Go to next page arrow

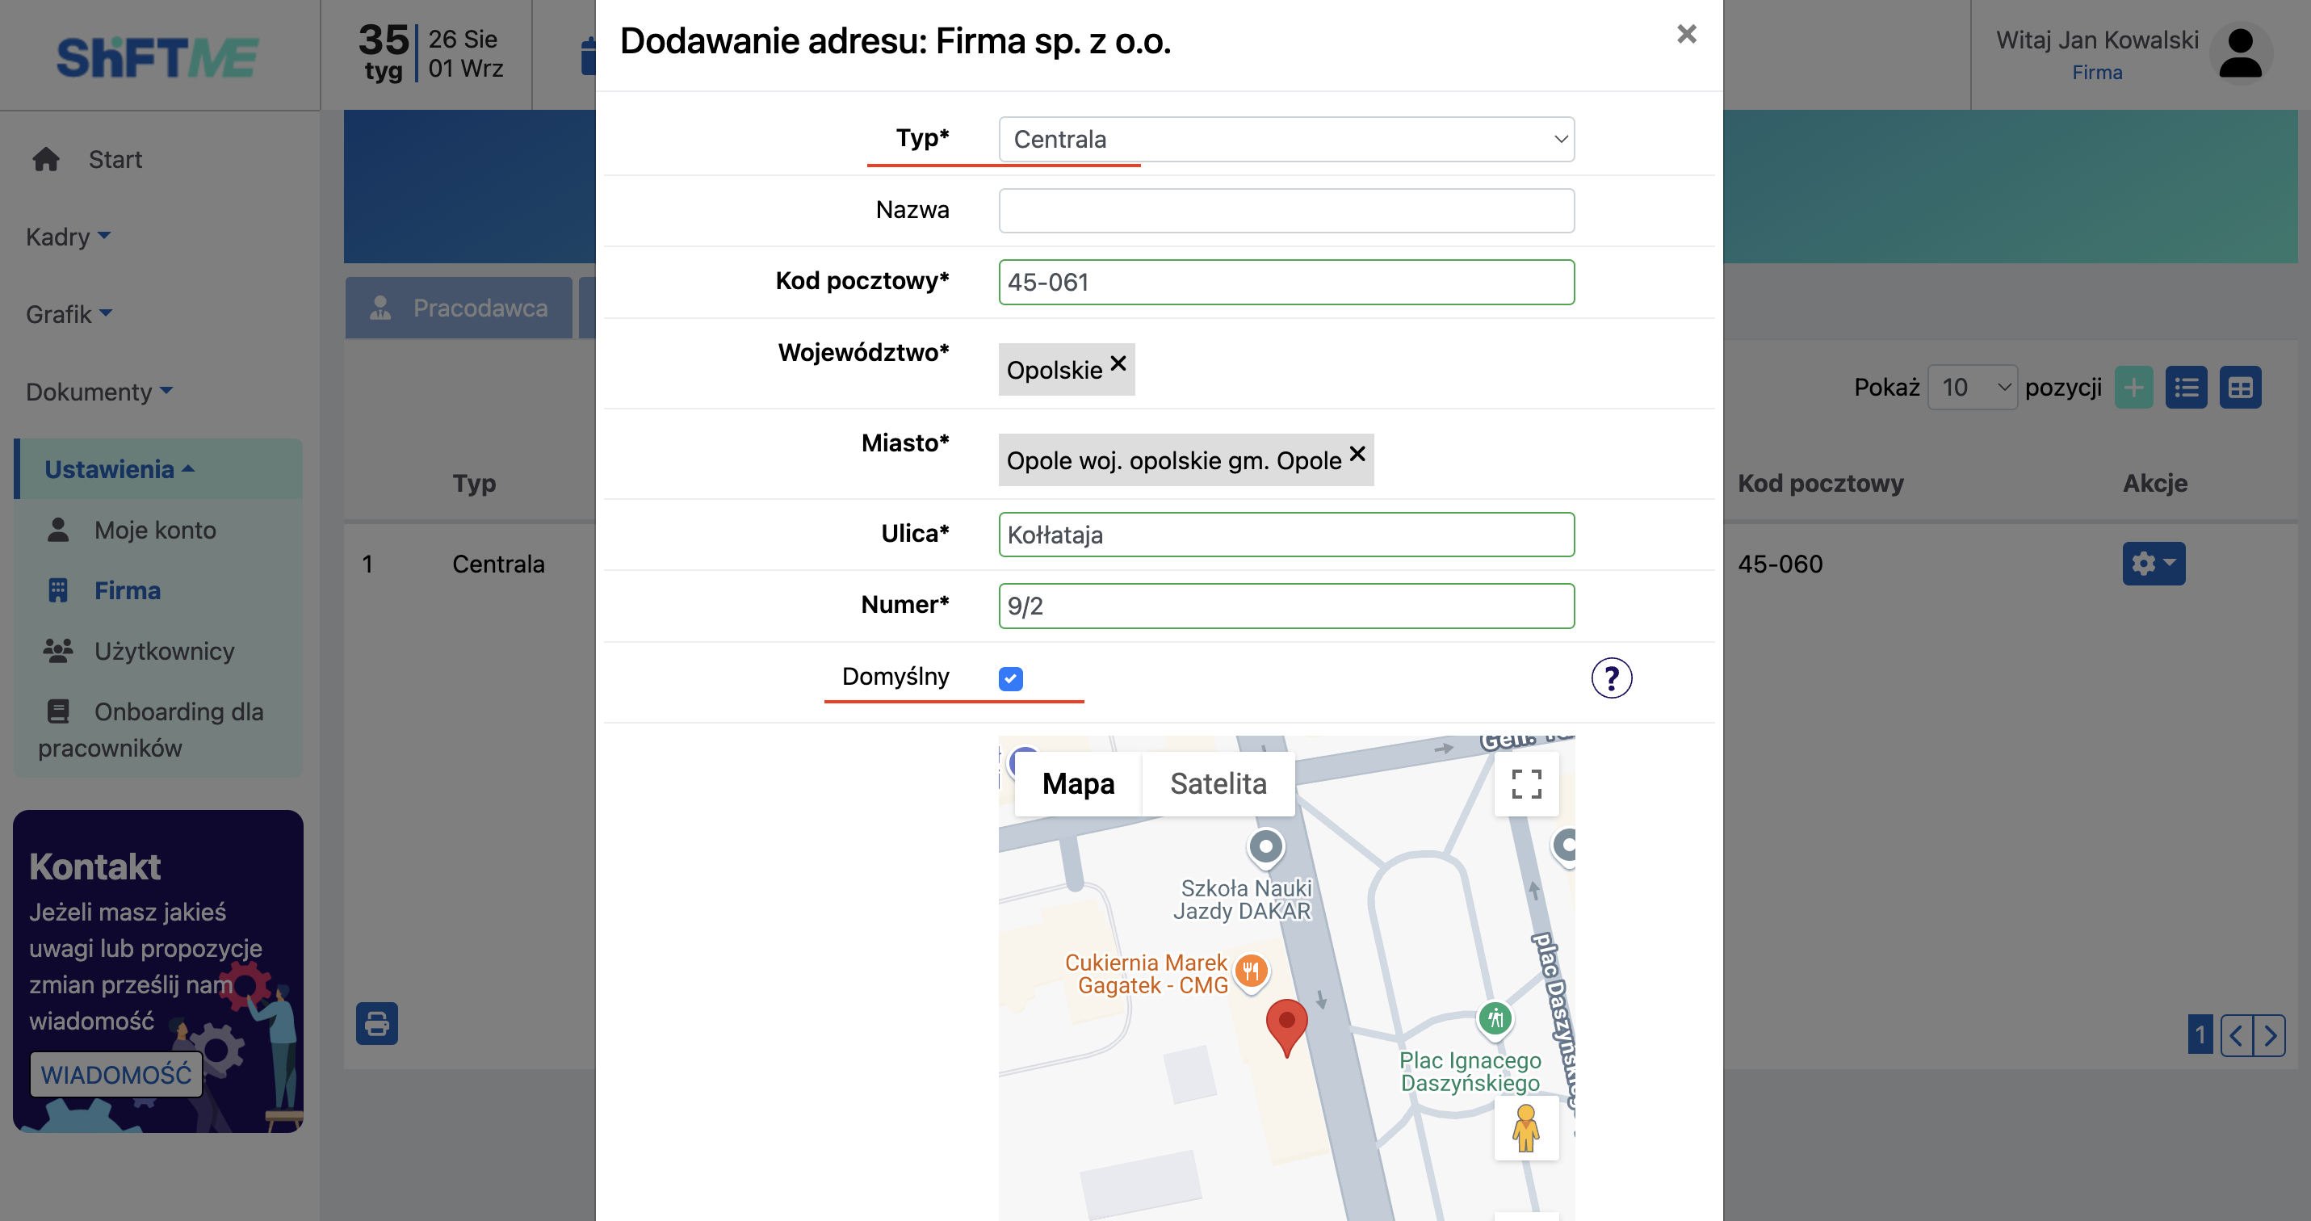tap(2269, 1035)
